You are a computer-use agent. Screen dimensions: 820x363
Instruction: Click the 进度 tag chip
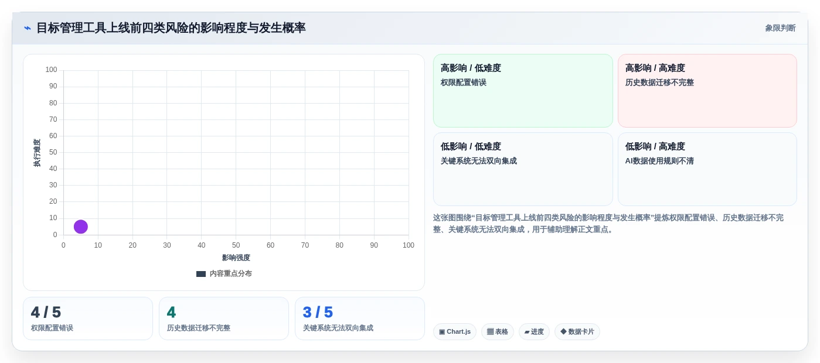[x=534, y=332]
